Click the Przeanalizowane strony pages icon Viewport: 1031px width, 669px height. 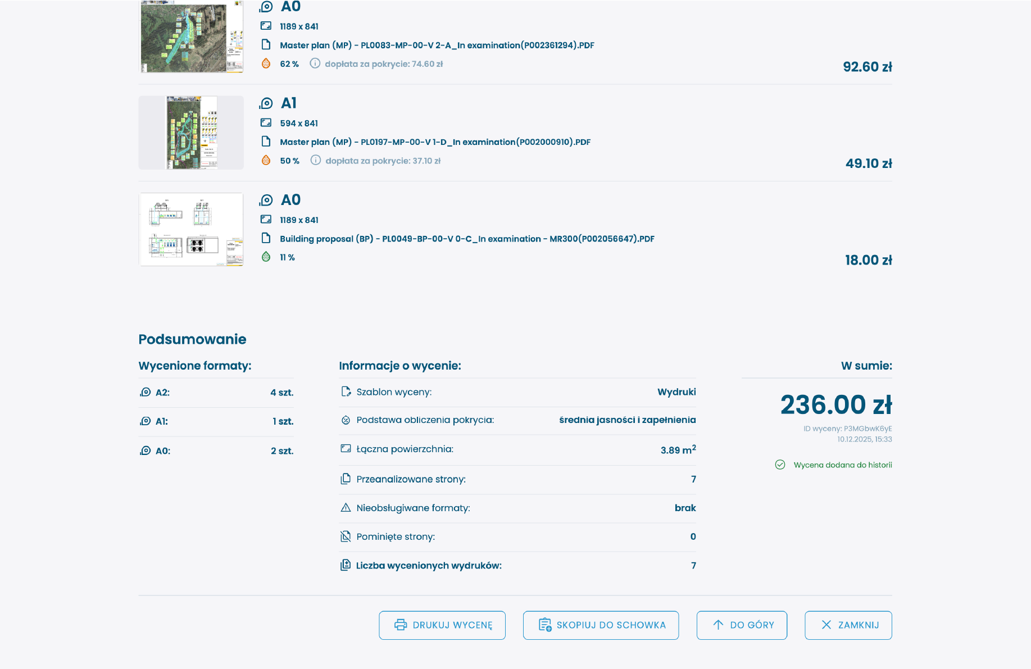coord(345,479)
